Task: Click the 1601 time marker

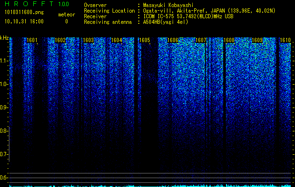Action: click(x=32, y=40)
